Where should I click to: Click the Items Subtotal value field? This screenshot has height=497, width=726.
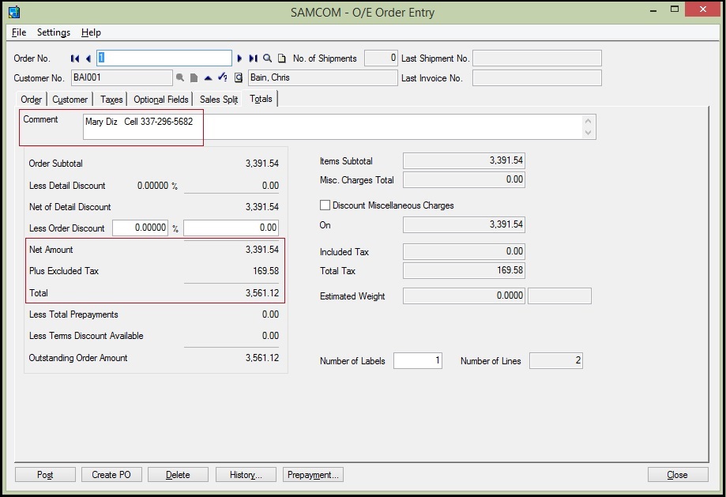pyautogui.click(x=464, y=160)
